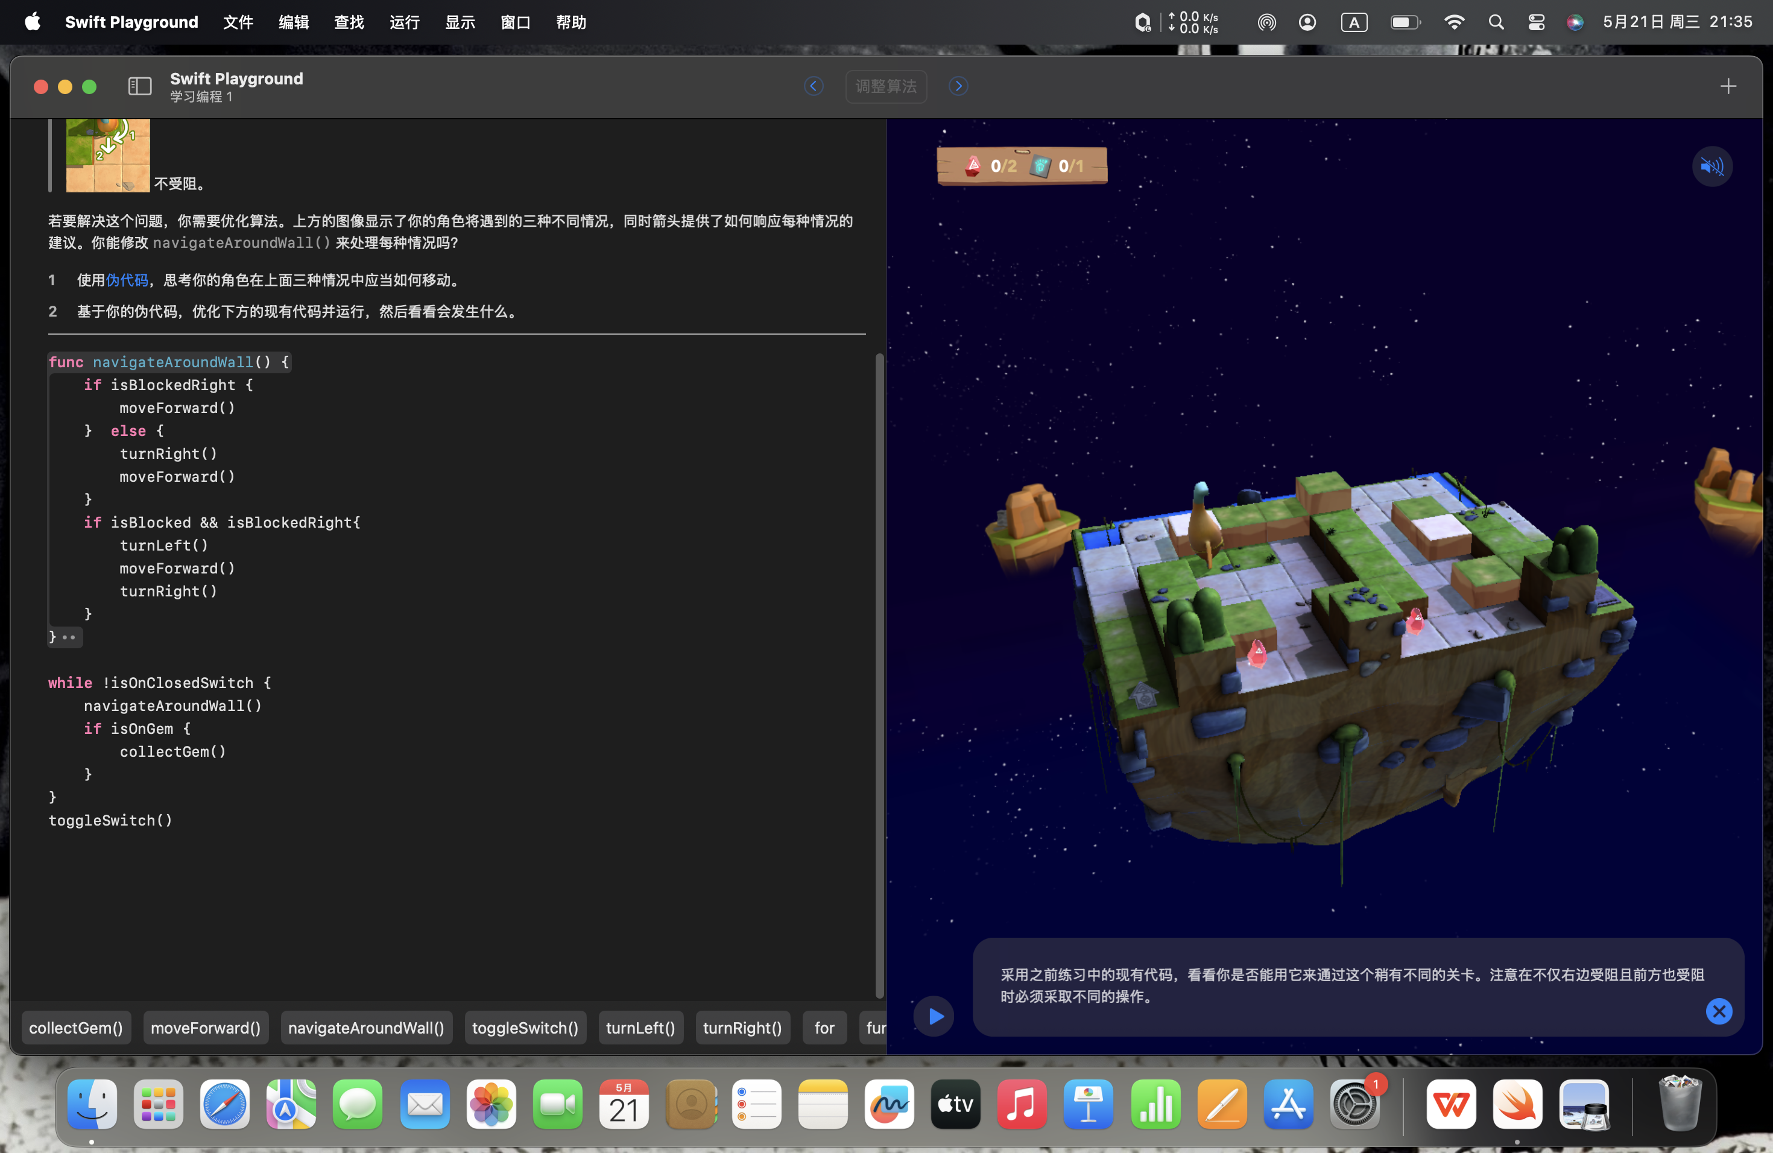Open Mail from the Dock

(425, 1104)
